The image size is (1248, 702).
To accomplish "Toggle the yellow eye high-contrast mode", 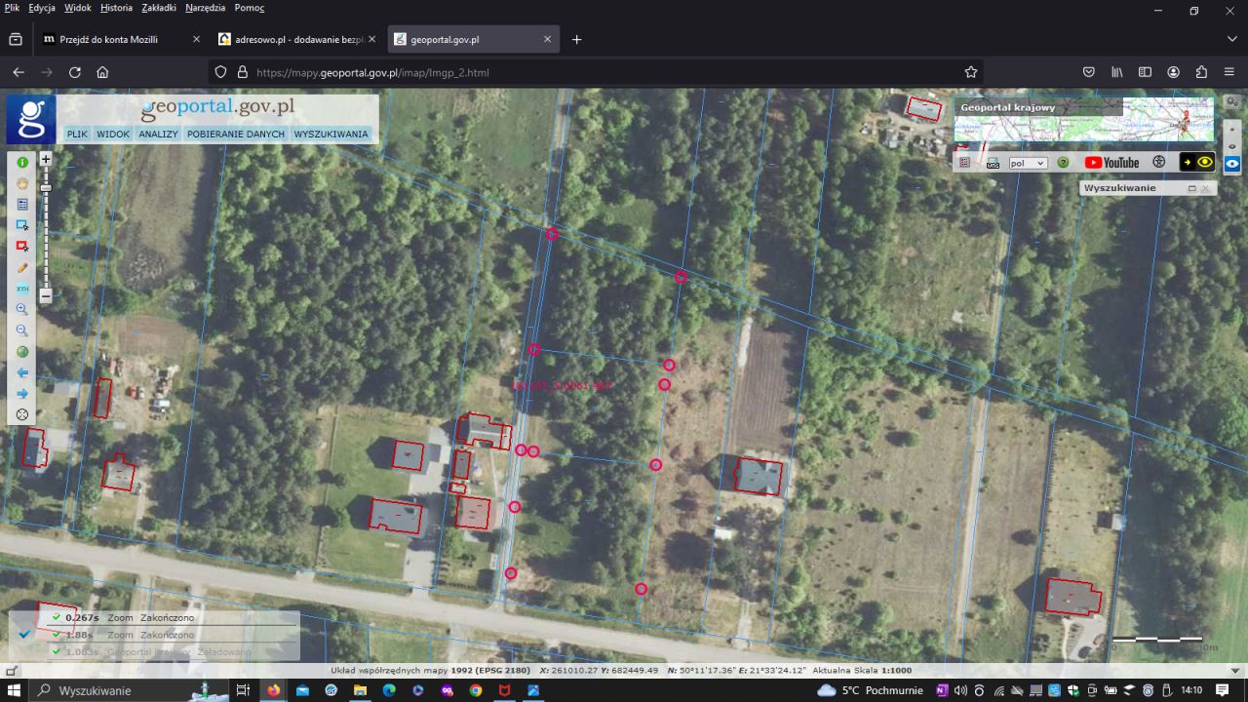I will (x=1205, y=163).
